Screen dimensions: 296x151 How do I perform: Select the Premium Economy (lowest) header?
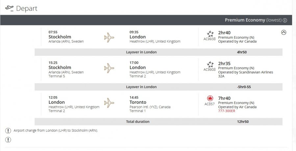pos(253,20)
